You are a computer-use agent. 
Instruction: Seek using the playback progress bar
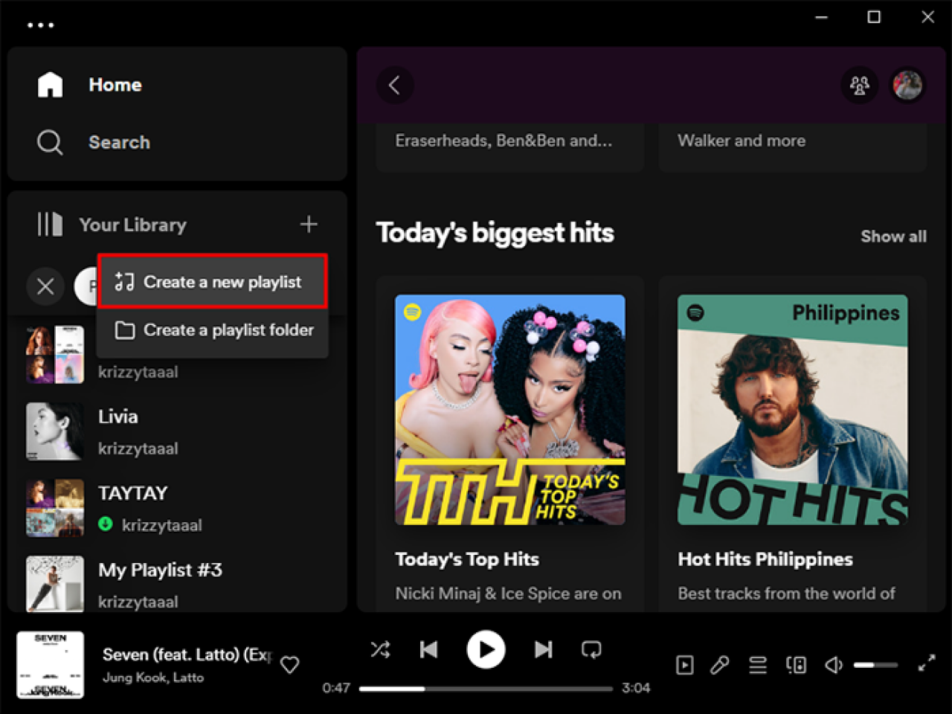click(486, 688)
